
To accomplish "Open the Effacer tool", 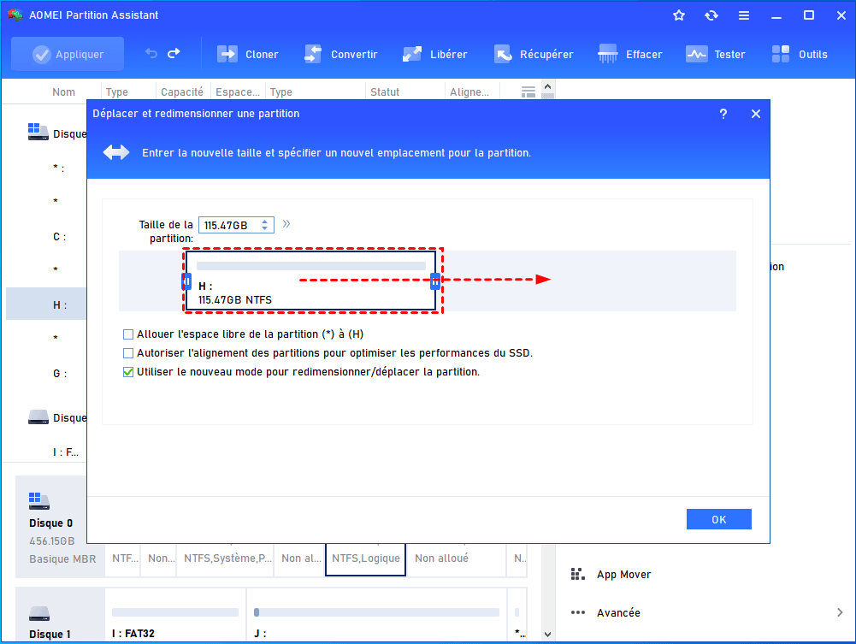I will point(630,54).
